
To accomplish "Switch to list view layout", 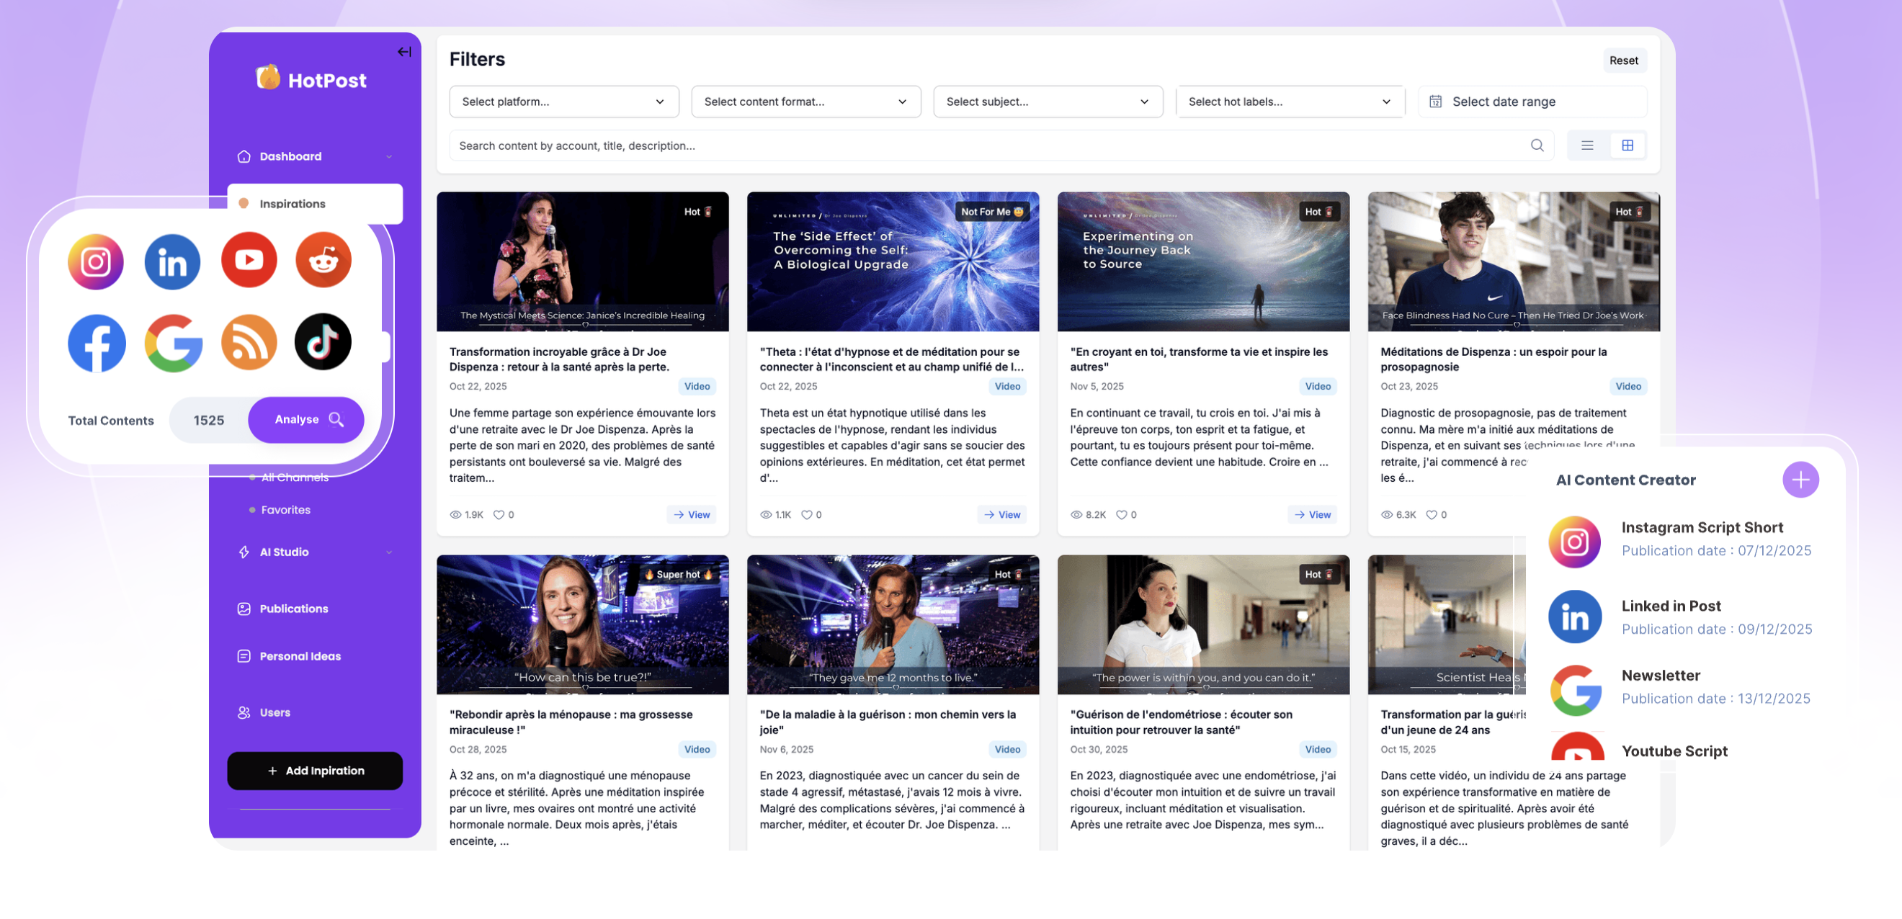I will [x=1586, y=145].
